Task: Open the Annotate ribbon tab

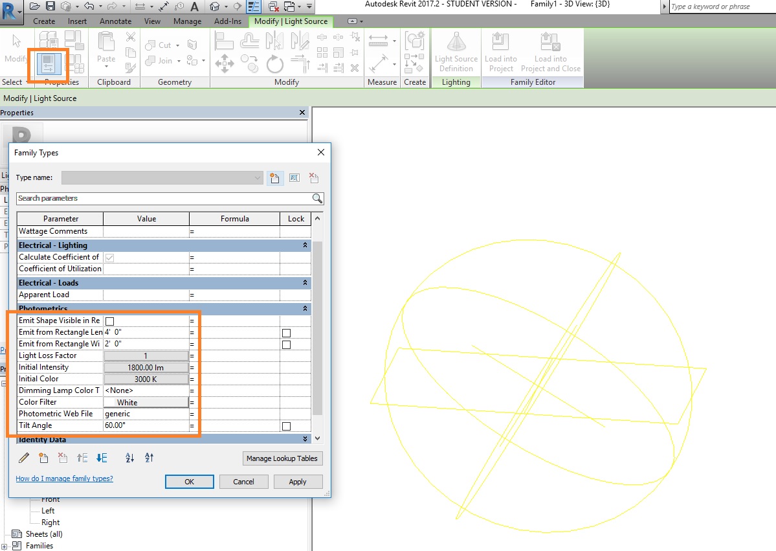Action: [115, 21]
